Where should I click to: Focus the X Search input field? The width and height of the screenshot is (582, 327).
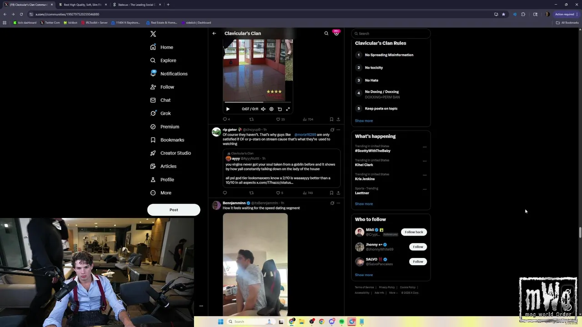[x=391, y=34]
